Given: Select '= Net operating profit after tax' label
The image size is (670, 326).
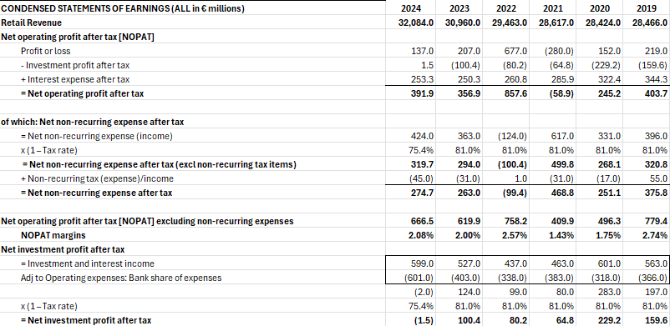Looking at the screenshot, I should [x=83, y=93].
